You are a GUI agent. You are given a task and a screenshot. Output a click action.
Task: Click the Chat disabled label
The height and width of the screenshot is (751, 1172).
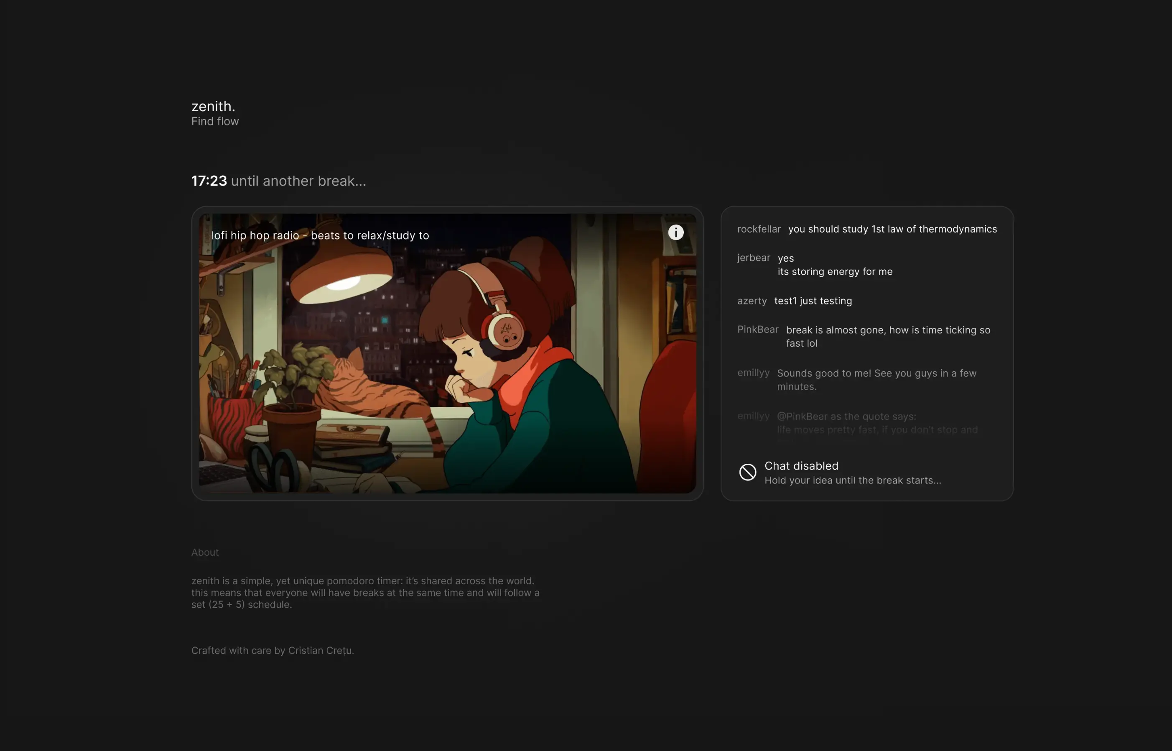[x=801, y=466]
